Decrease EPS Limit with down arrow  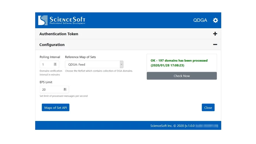[65, 90]
